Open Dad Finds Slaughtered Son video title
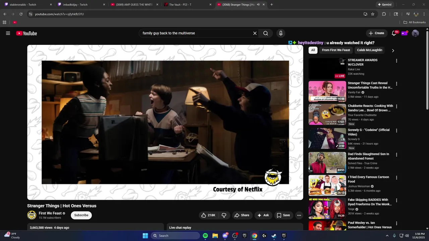The width and height of the screenshot is (429, 241). (368, 156)
